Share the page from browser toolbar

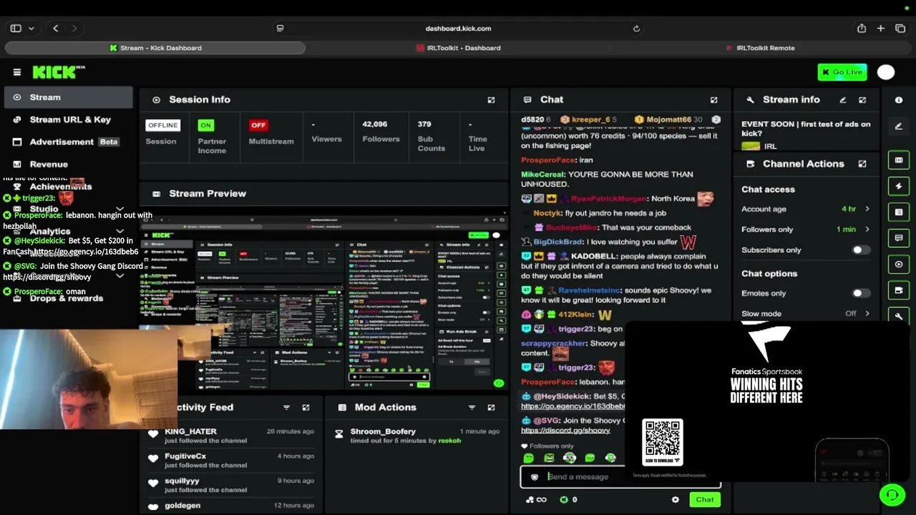(862, 29)
